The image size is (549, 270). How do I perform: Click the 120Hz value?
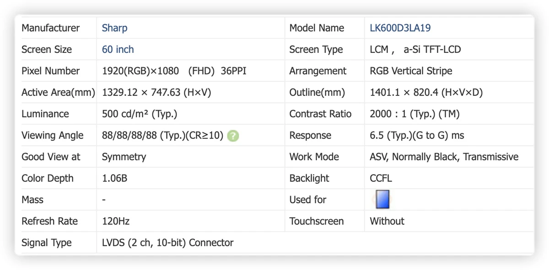point(116,221)
